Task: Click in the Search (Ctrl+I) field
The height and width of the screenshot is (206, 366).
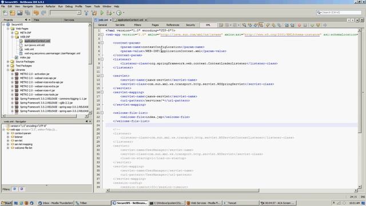Action: click(341, 13)
